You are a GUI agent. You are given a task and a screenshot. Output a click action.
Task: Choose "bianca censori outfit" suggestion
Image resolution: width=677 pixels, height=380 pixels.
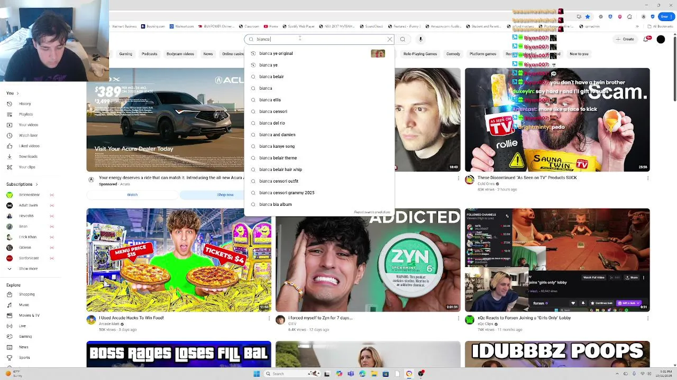click(x=319, y=181)
